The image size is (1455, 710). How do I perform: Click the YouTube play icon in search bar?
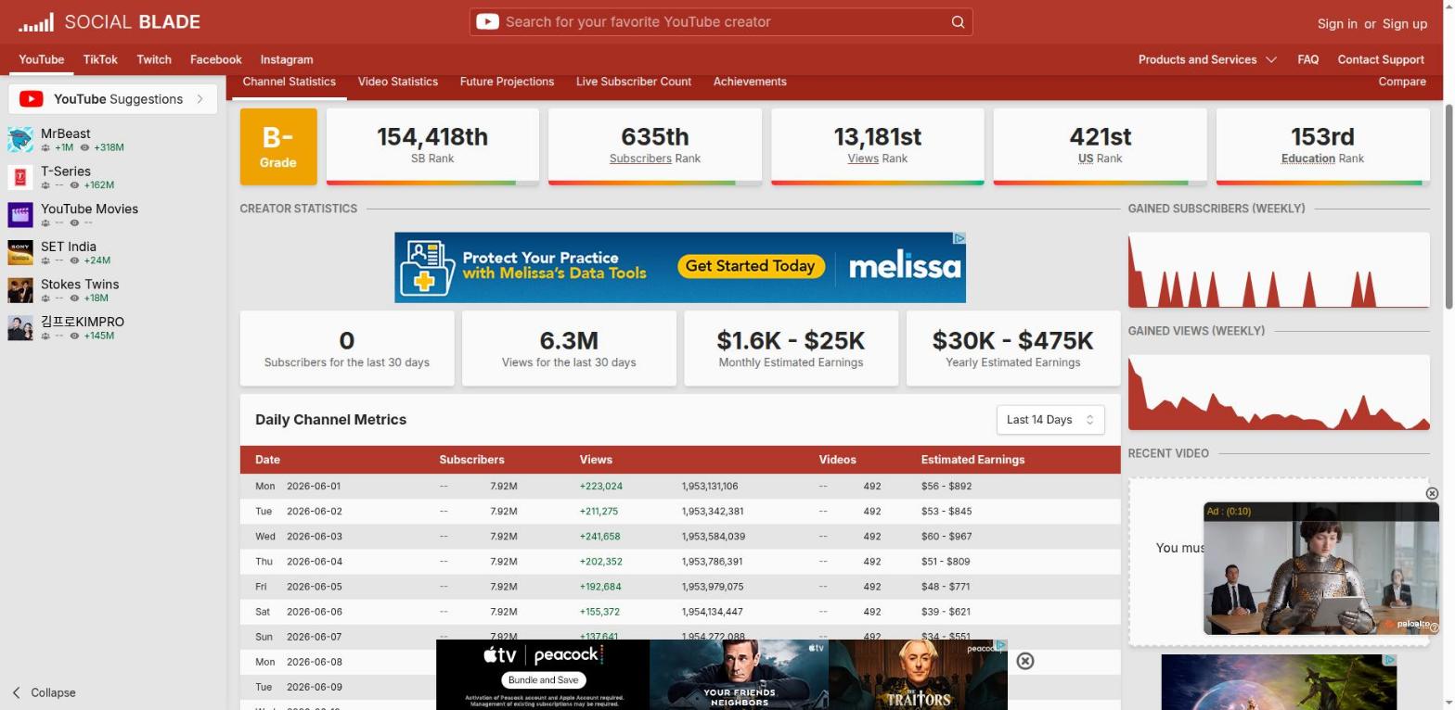487,21
